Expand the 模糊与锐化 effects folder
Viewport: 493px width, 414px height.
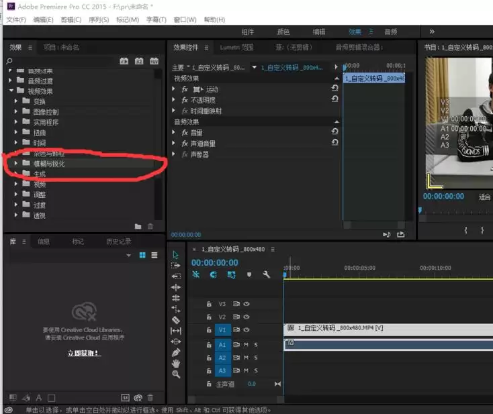(17, 163)
